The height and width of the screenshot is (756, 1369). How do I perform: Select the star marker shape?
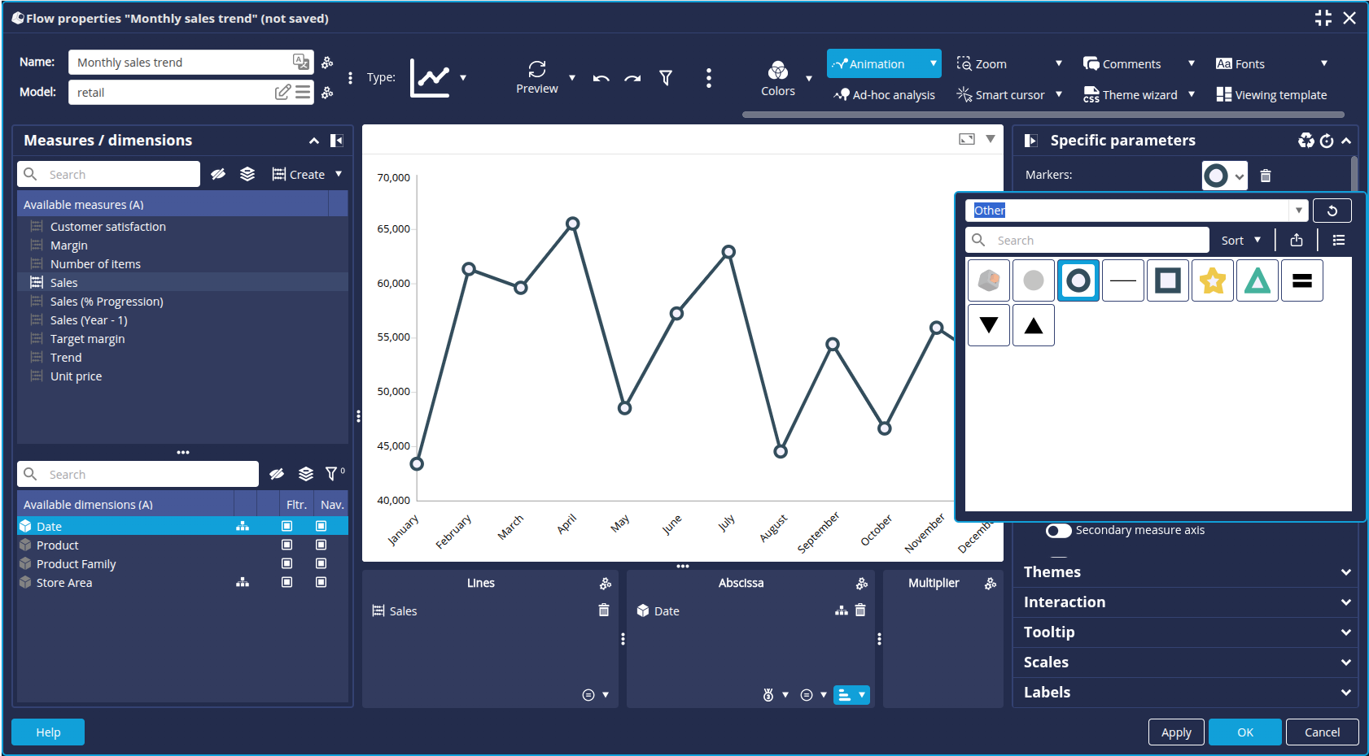(1212, 281)
